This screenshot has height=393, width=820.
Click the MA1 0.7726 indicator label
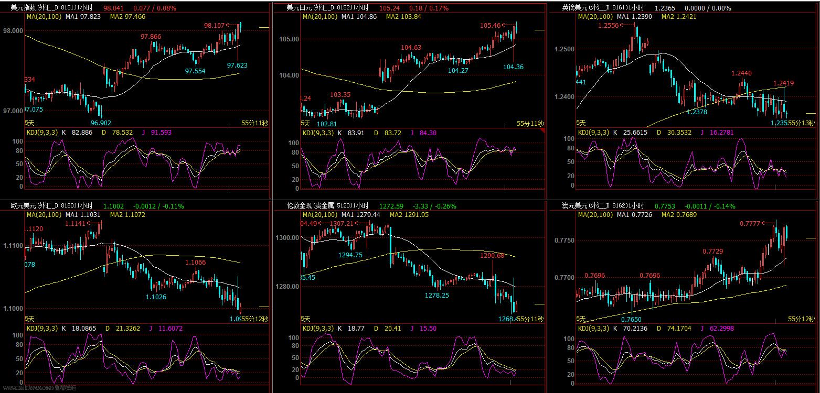point(635,215)
